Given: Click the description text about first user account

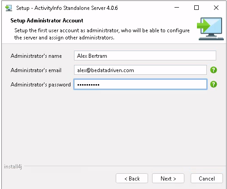Looking at the screenshot, I should click(102, 34).
